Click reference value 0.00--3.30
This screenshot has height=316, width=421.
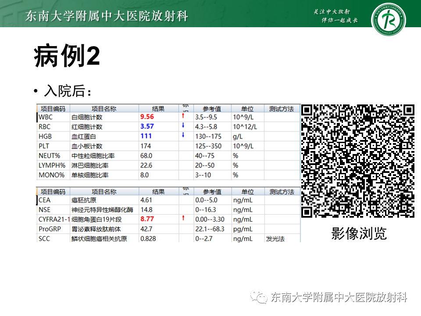pyautogui.click(x=210, y=219)
